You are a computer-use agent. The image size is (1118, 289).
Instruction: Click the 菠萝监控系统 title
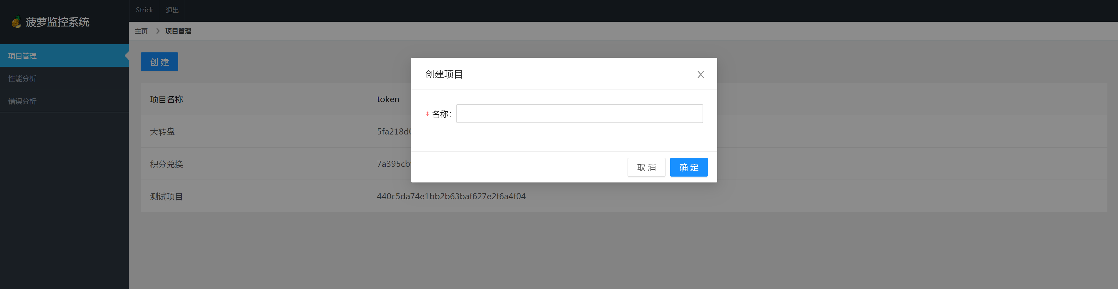[x=57, y=22]
